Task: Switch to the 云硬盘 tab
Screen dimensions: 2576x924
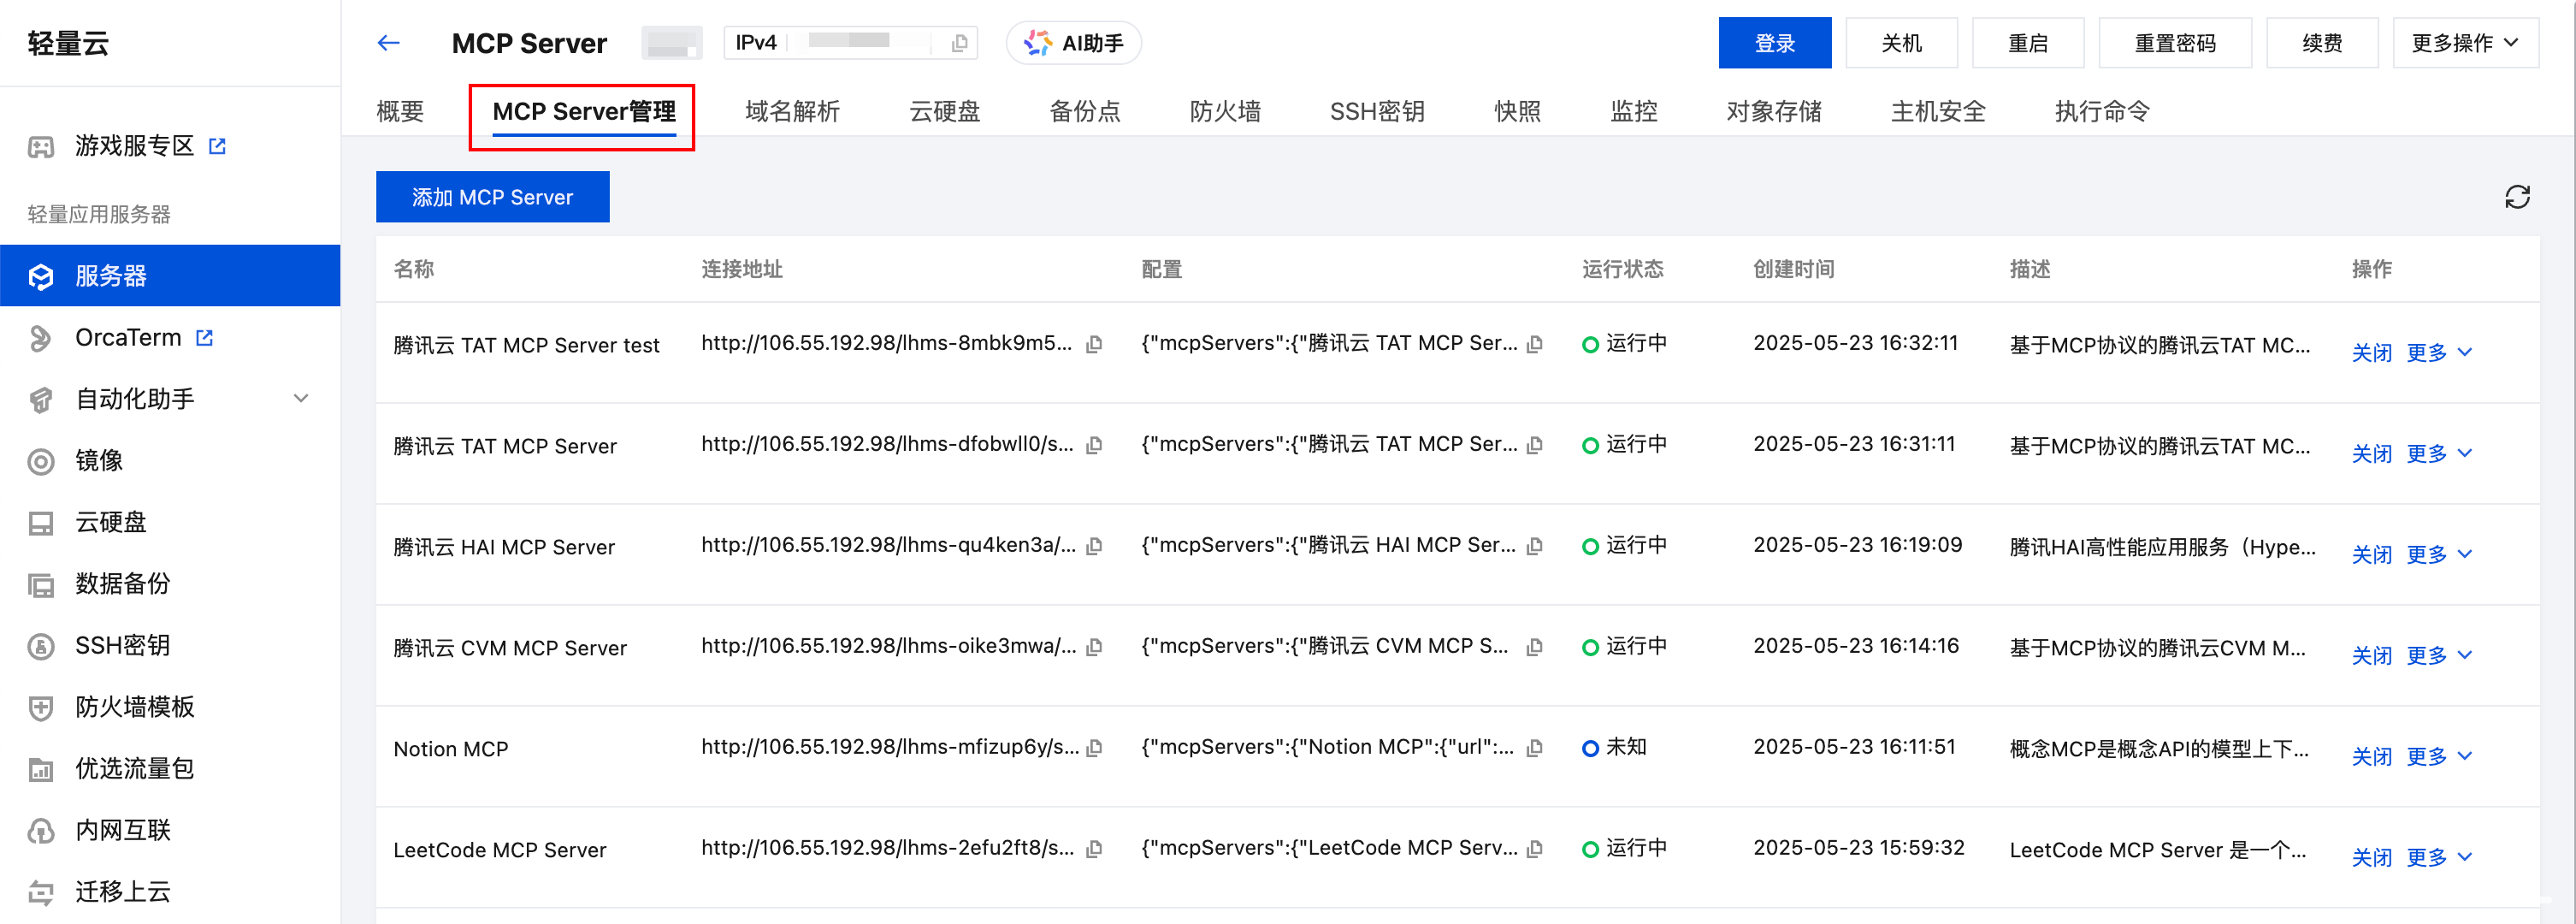Action: pyautogui.click(x=944, y=111)
